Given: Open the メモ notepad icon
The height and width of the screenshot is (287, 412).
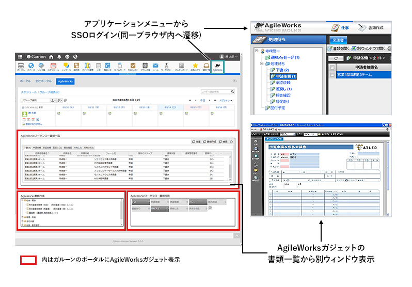Looking at the screenshot, I should point(99,67).
